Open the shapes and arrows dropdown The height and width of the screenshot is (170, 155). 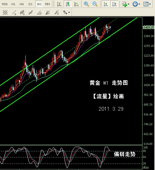coord(66,13)
